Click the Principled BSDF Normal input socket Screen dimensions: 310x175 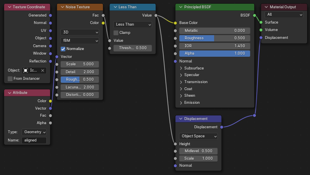pos(175,61)
